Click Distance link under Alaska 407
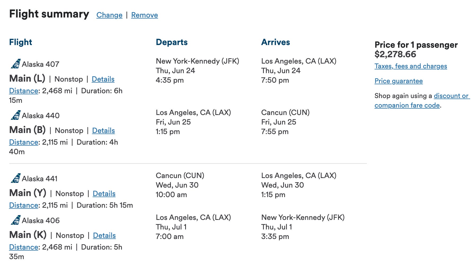 (x=23, y=91)
